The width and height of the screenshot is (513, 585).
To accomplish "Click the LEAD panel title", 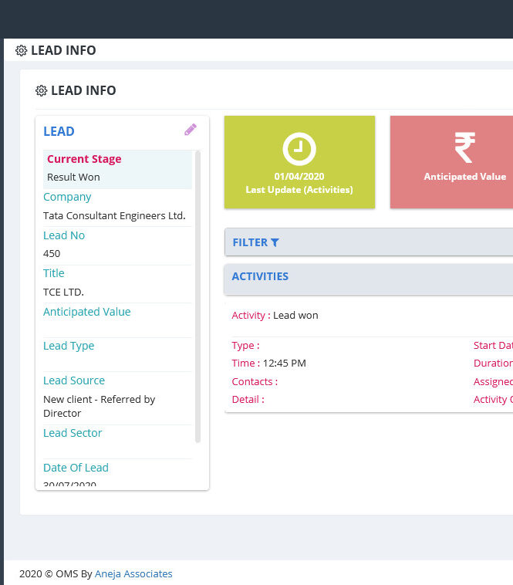I will (59, 131).
